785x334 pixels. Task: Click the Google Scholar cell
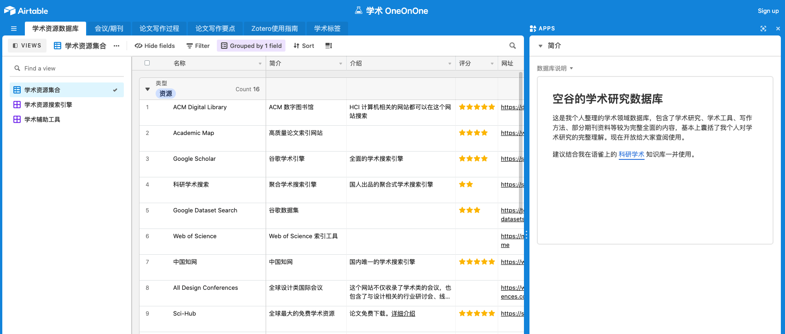pyautogui.click(x=203, y=164)
